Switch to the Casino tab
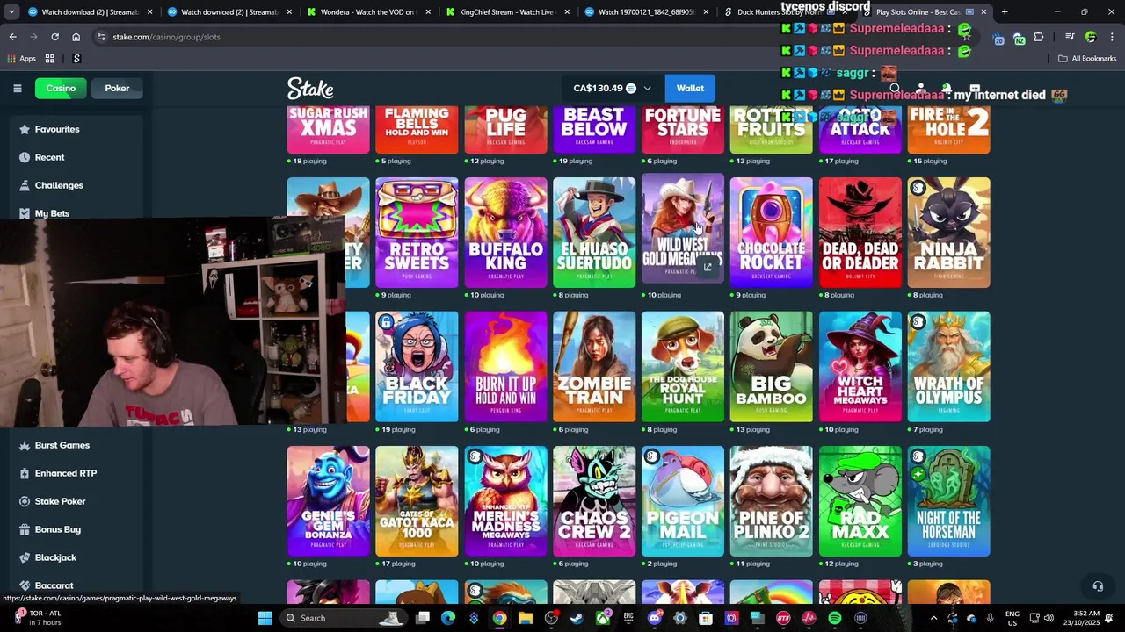The width and height of the screenshot is (1125, 632). (61, 88)
